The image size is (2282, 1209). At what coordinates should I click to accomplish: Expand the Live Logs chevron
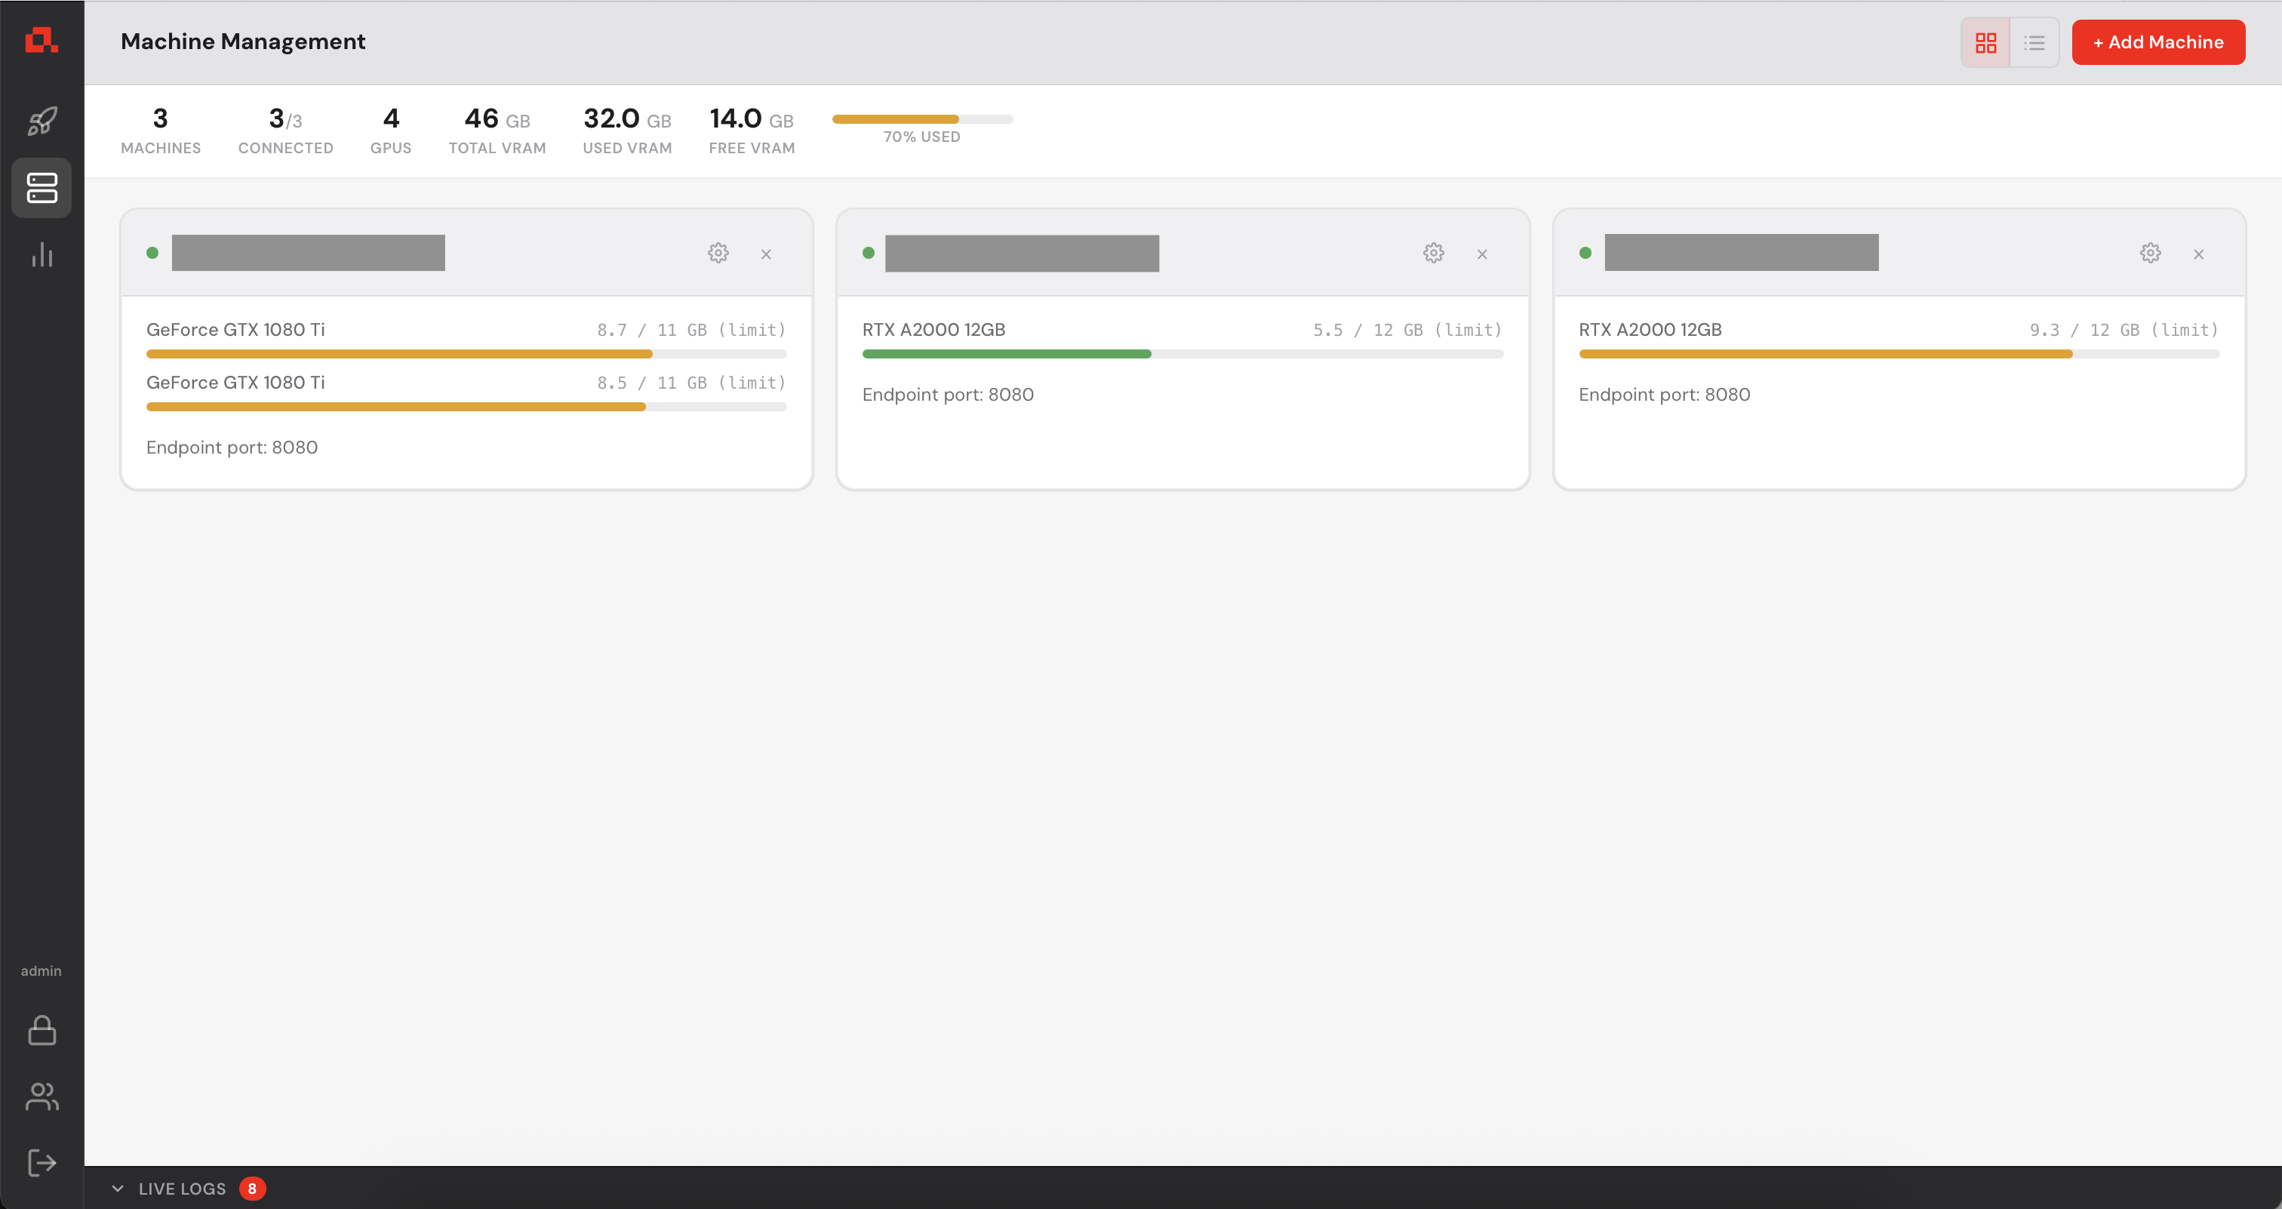(118, 1189)
